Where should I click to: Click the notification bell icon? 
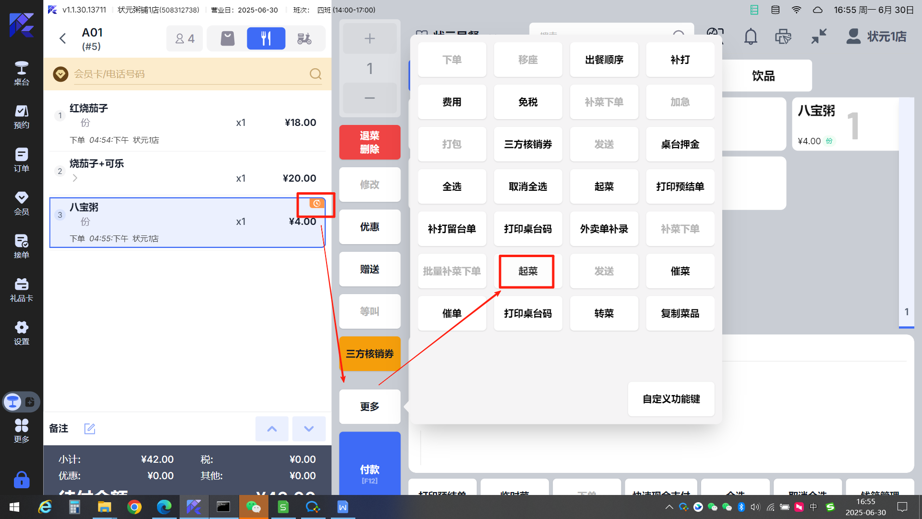(x=751, y=37)
